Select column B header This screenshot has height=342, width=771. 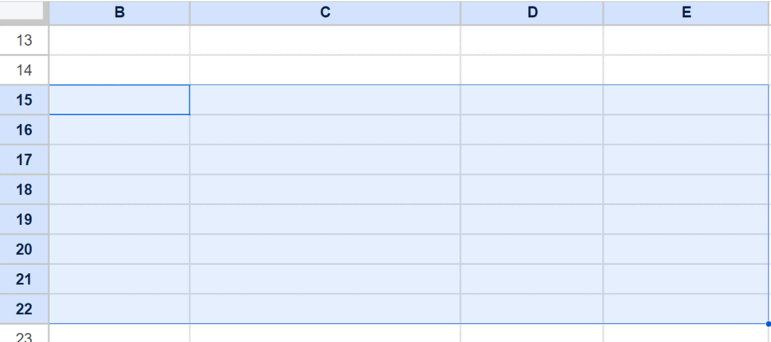[120, 13]
